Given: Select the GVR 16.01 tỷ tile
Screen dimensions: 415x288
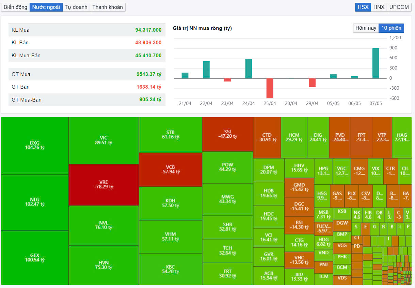Looking at the screenshot, I should coord(269,257).
